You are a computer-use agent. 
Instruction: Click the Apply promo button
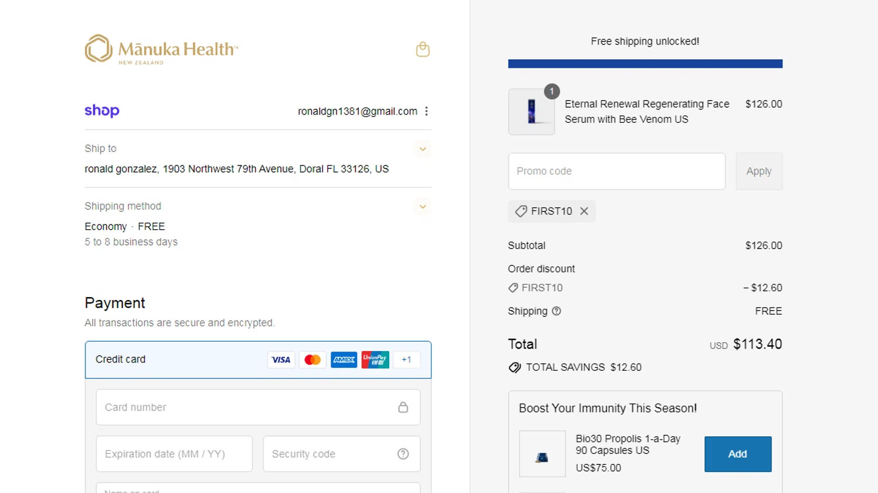point(759,171)
